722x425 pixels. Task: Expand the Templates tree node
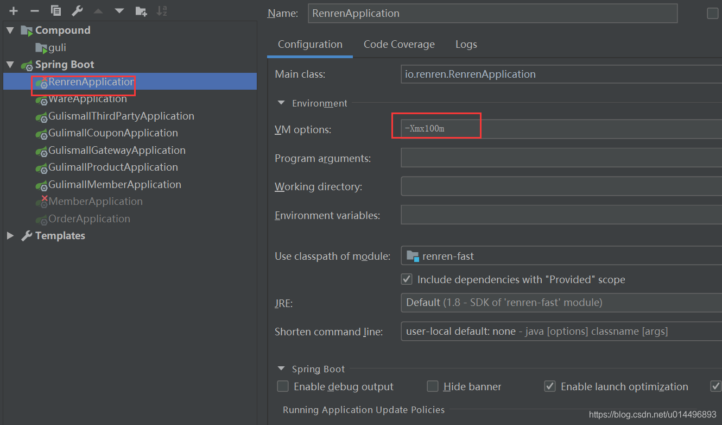[10, 236]
